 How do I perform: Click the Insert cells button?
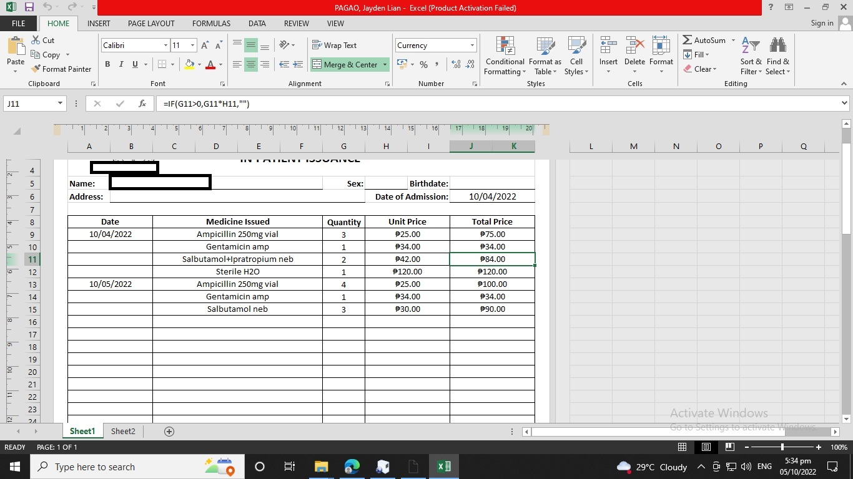(608, 55)
